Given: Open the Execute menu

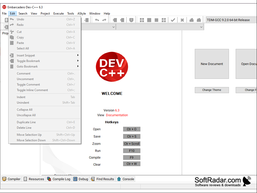Looking at the screenshot, I should click(58, 14).
